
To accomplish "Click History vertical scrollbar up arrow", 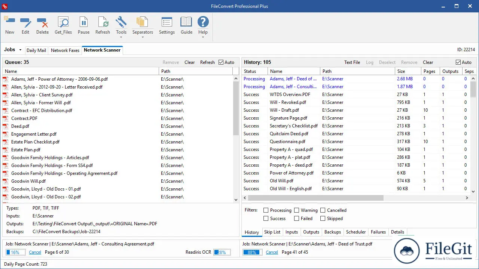I will tap(473, 78).
